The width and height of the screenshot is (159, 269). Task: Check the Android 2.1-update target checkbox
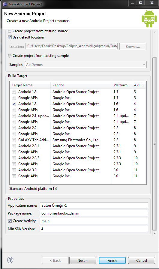coord(14,116)
